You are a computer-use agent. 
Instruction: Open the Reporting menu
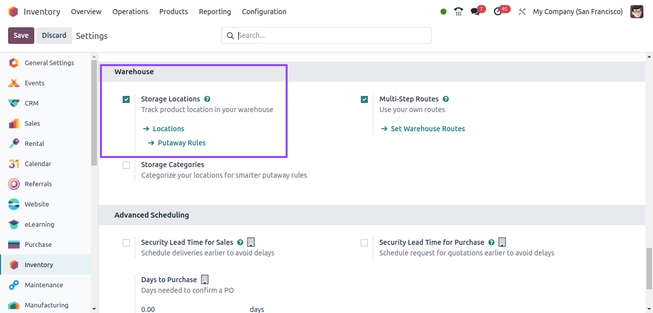point(215,12)
